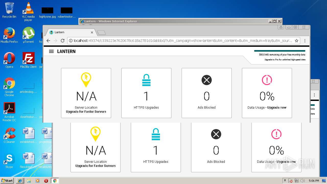Select the robertmotor desktop file
This screenshot has width=327, height=184.
(x=67, y=13)
